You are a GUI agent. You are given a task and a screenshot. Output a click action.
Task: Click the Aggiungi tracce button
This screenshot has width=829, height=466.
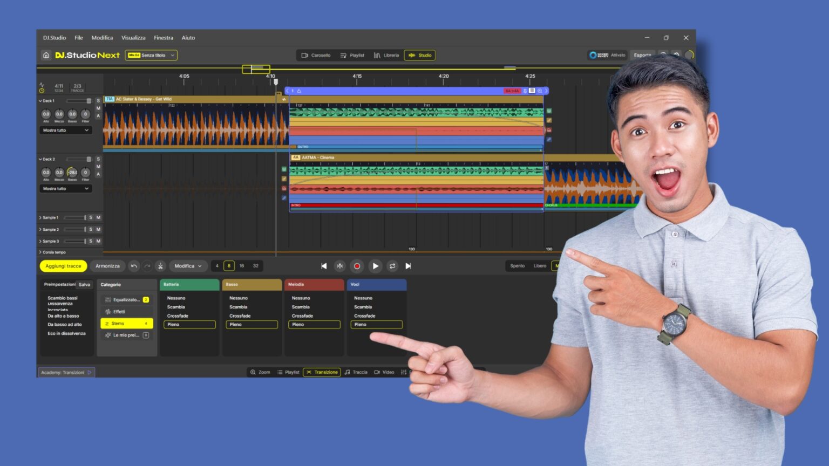(x=63, y=266)
